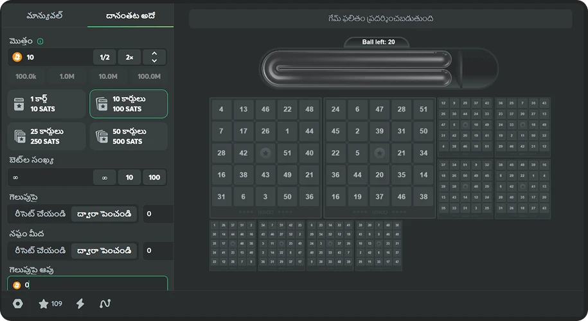Click the free star center of first bingo card
The width and height of the screenshot is (588, 321).
coord(265,153)
